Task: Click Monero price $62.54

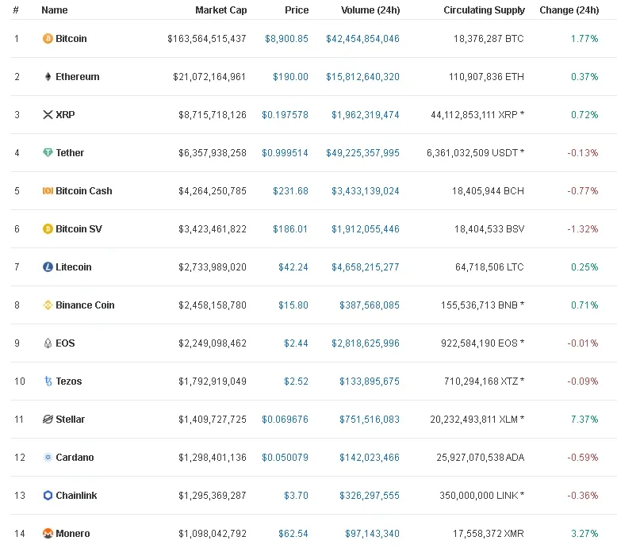Action: pyautogui.click(x=293, y=534)
